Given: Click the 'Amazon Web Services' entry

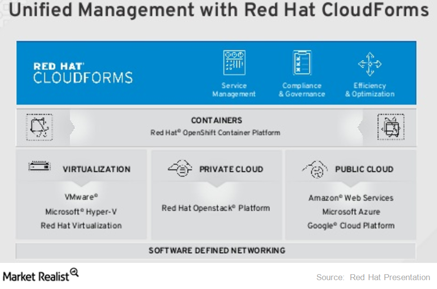Looking at the screenshot, I should click(x=351, y=198).
